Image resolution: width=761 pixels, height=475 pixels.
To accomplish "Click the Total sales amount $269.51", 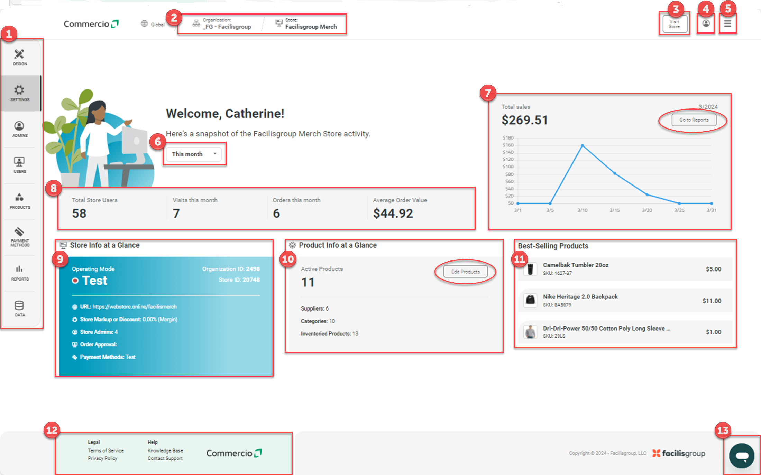I will tap(524, 120).
